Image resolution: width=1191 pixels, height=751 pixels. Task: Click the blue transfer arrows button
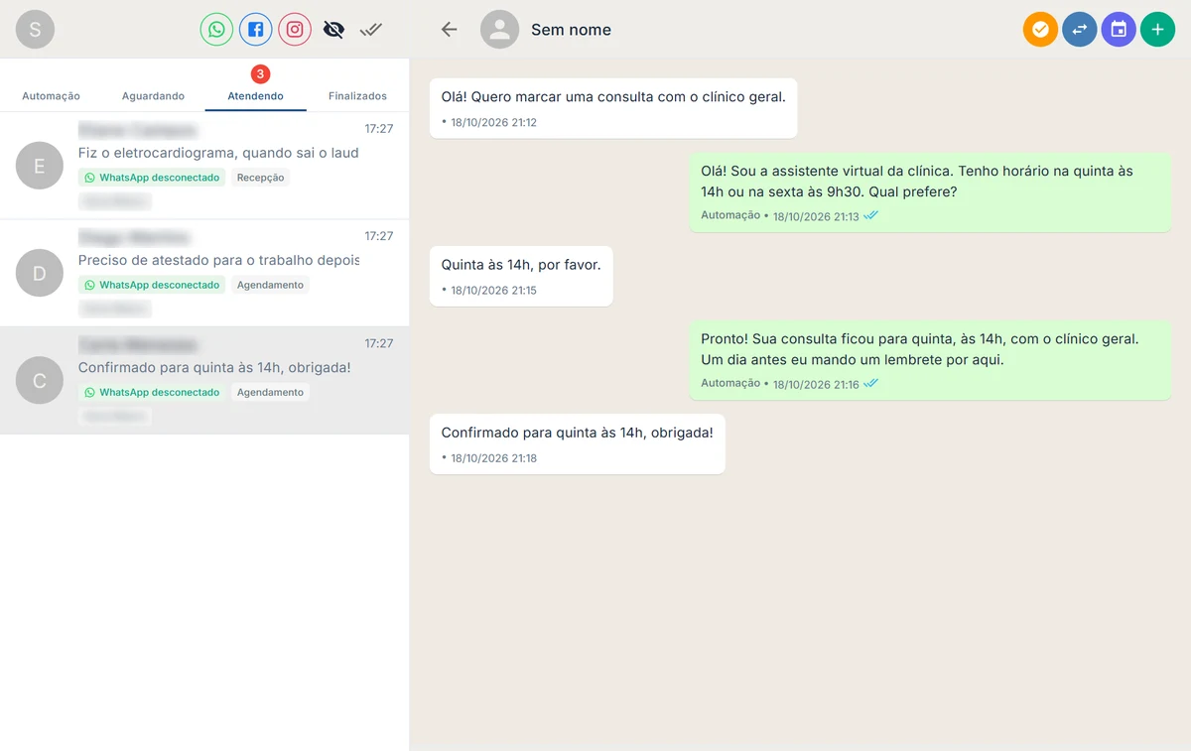1079,30
